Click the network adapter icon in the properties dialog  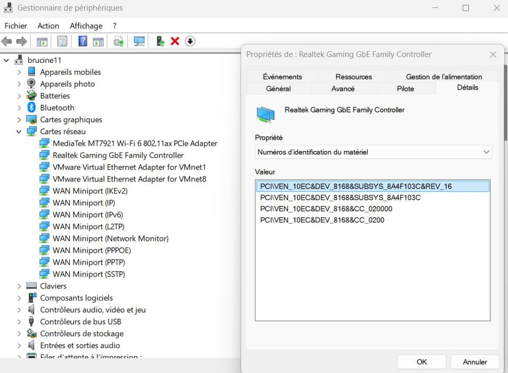[x=266, y=114]
